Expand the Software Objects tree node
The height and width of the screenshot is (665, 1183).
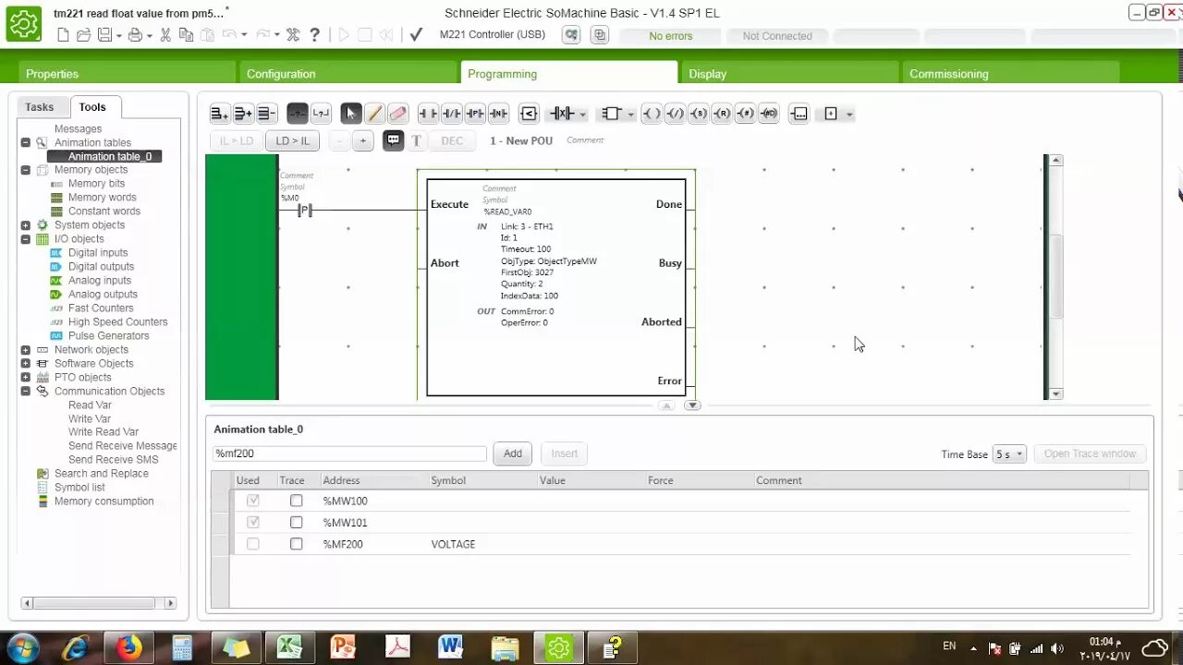26,364
